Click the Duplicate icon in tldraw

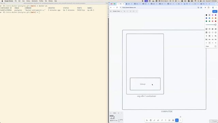[134, 11]
